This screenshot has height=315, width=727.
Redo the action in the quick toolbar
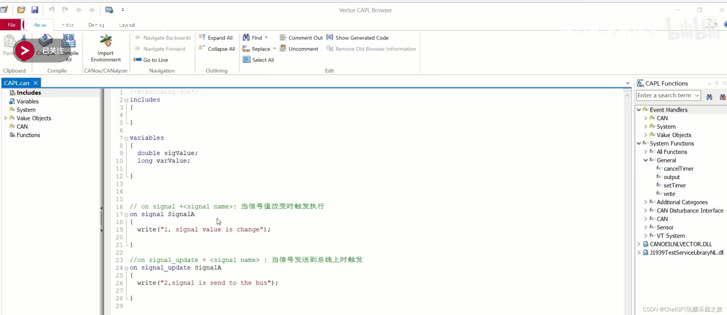[x=65, y=10]
